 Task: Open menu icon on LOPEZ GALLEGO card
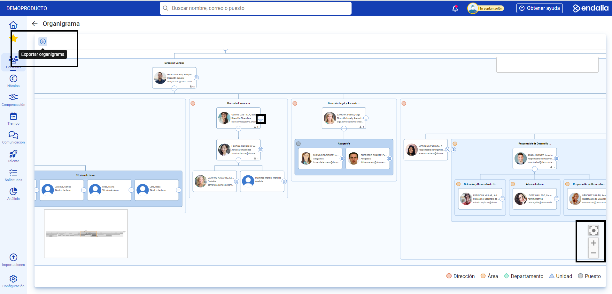coord(557,199)
